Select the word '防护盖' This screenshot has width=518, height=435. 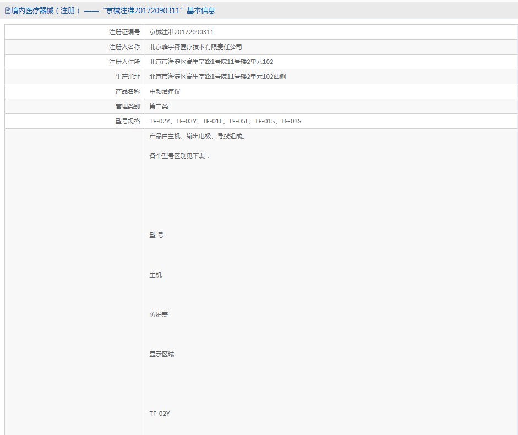pos(159,314)
